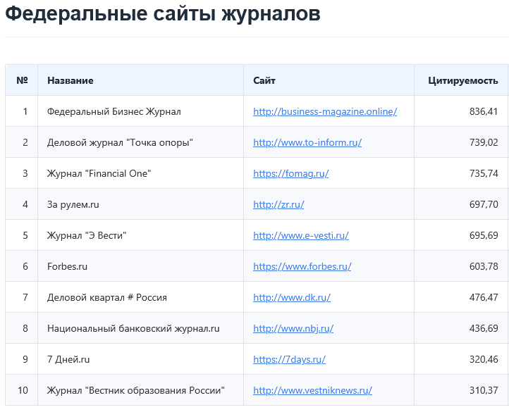Screen dimensions: 509x412
Task: Open the www.to-inform.ru link
Action: tap(307, 142)
